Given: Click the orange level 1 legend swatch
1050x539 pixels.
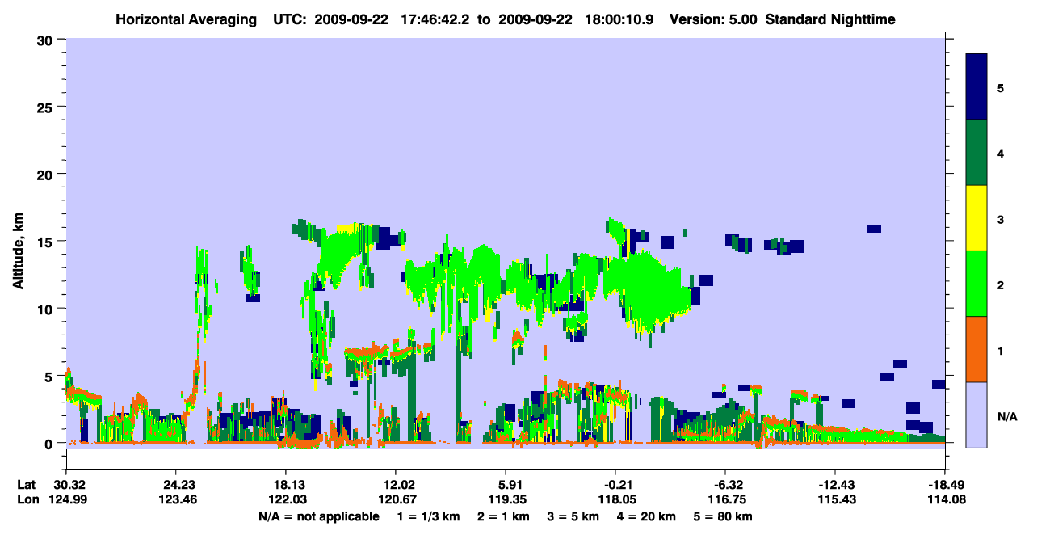Looking at the screenshot, I should tap(976, 349).
